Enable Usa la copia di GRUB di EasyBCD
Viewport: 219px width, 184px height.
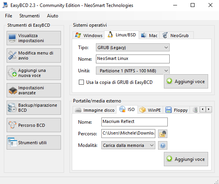pos(81,82)
